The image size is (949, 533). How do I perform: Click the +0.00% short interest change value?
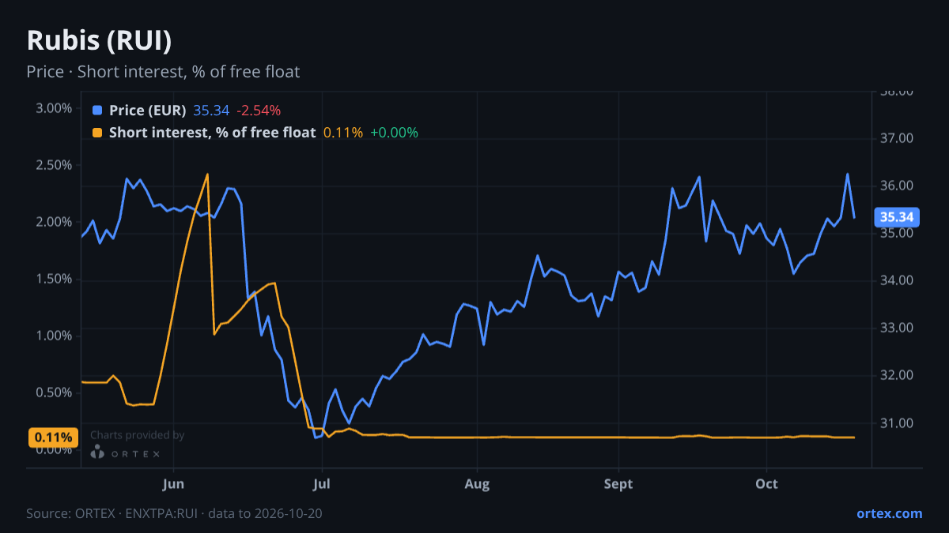[x=394, y=133]
